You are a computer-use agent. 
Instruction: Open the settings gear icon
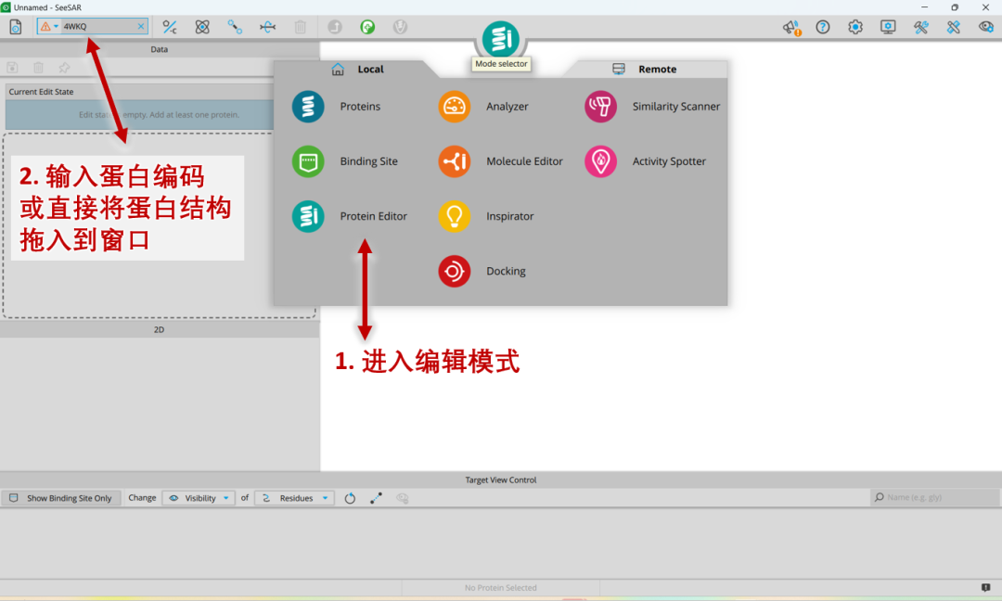(855, 27)
